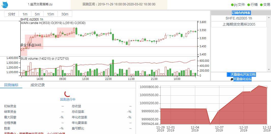This screenshot has height=134, width=271.
Task: Click the 12-07 2019 equity date label
Action: point(219,129)
